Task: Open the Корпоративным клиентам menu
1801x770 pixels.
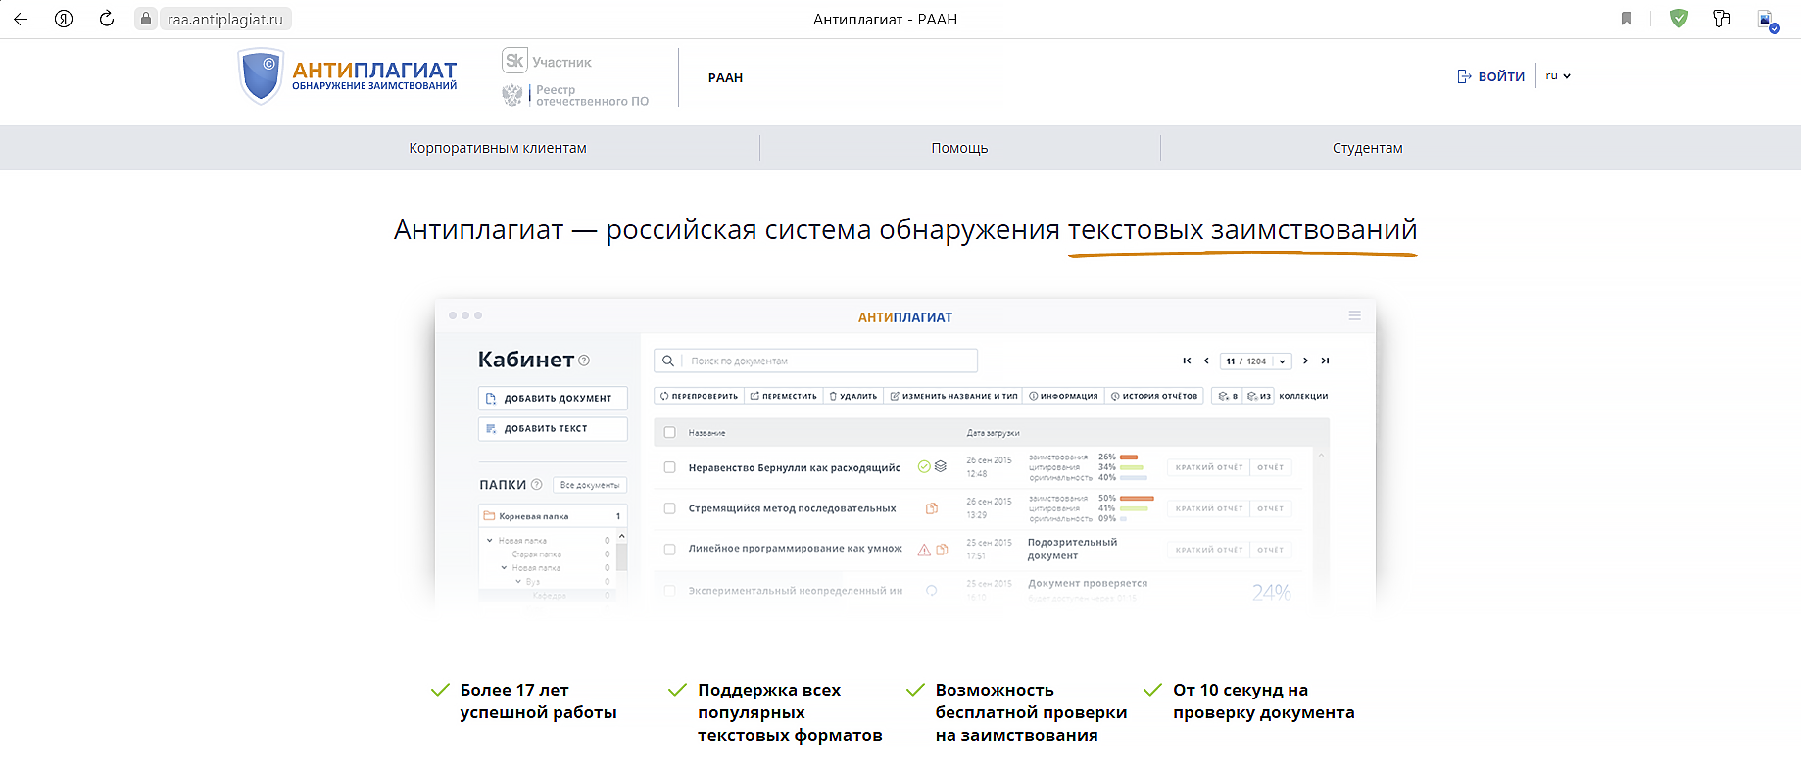Action: tap(498, 148)
